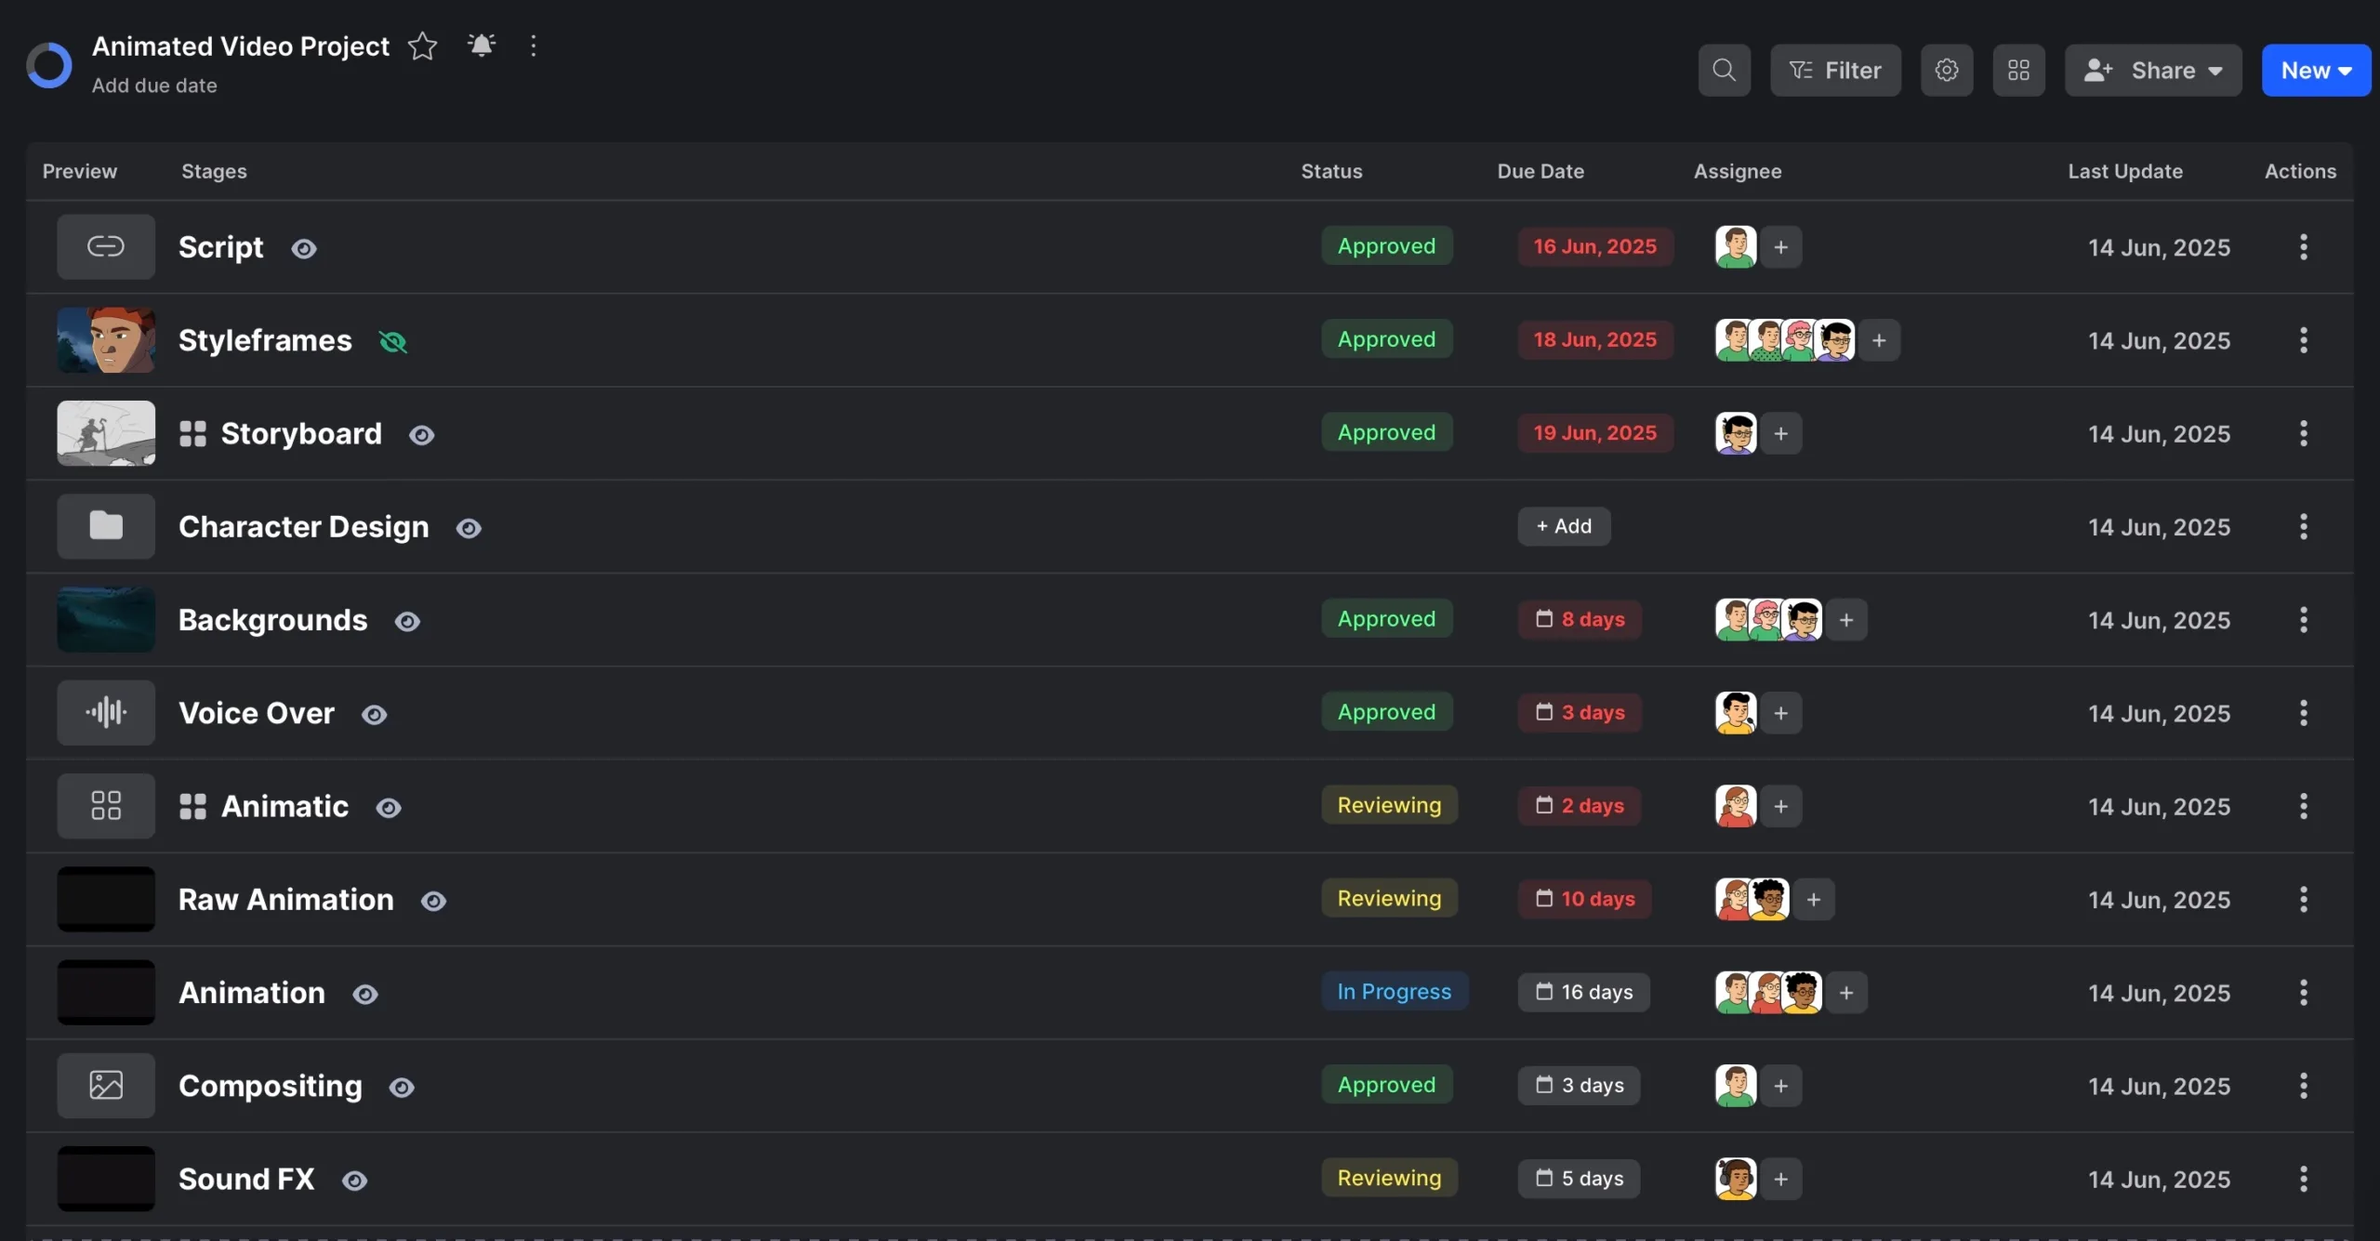This screenshot has height=1241, width=2380.
Task: Open Animation's In Progress status dropdown
Action: (1394, 991)
